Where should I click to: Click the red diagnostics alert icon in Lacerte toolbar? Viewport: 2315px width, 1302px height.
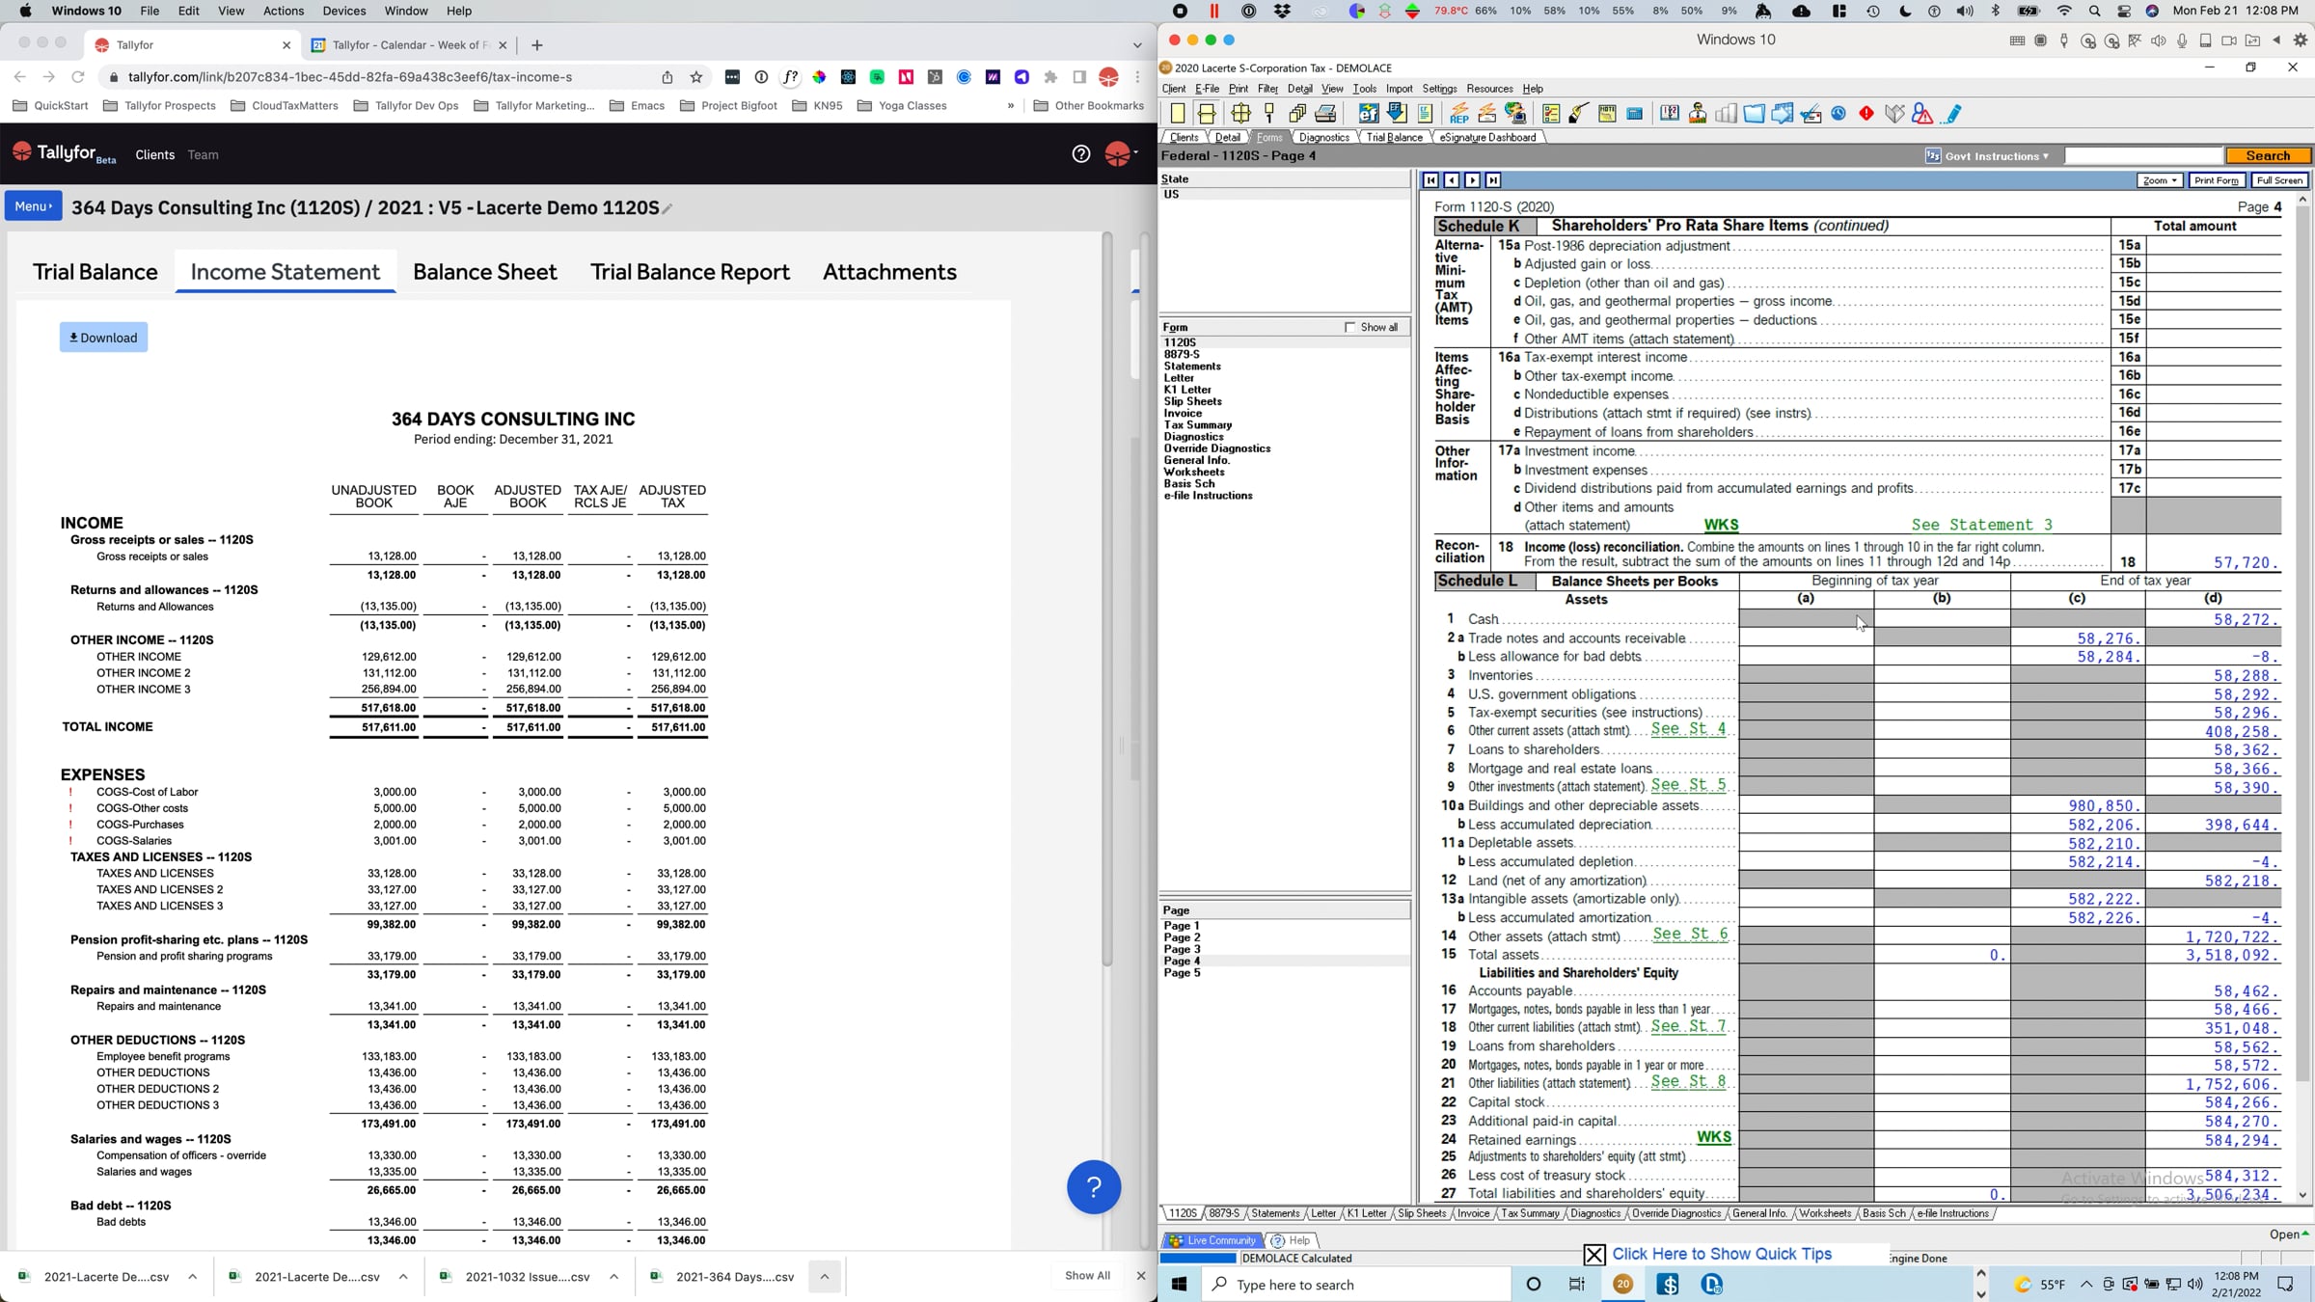point(1866,114)
